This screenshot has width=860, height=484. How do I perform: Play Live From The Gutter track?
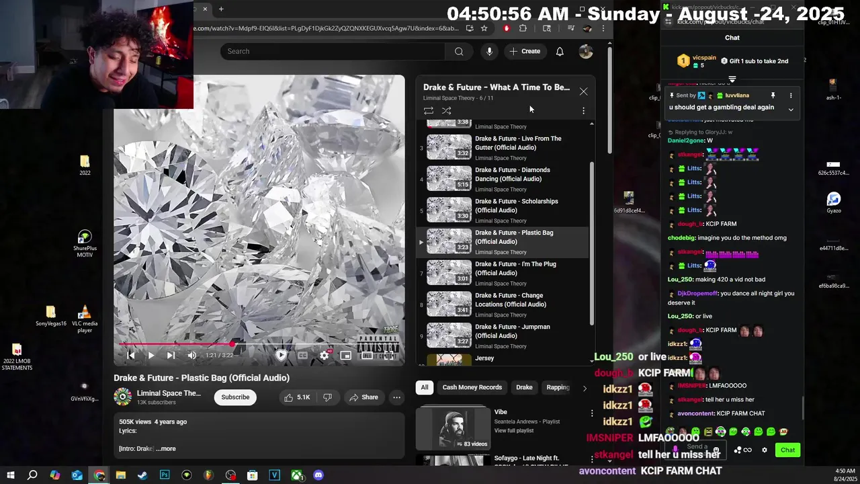503,147
